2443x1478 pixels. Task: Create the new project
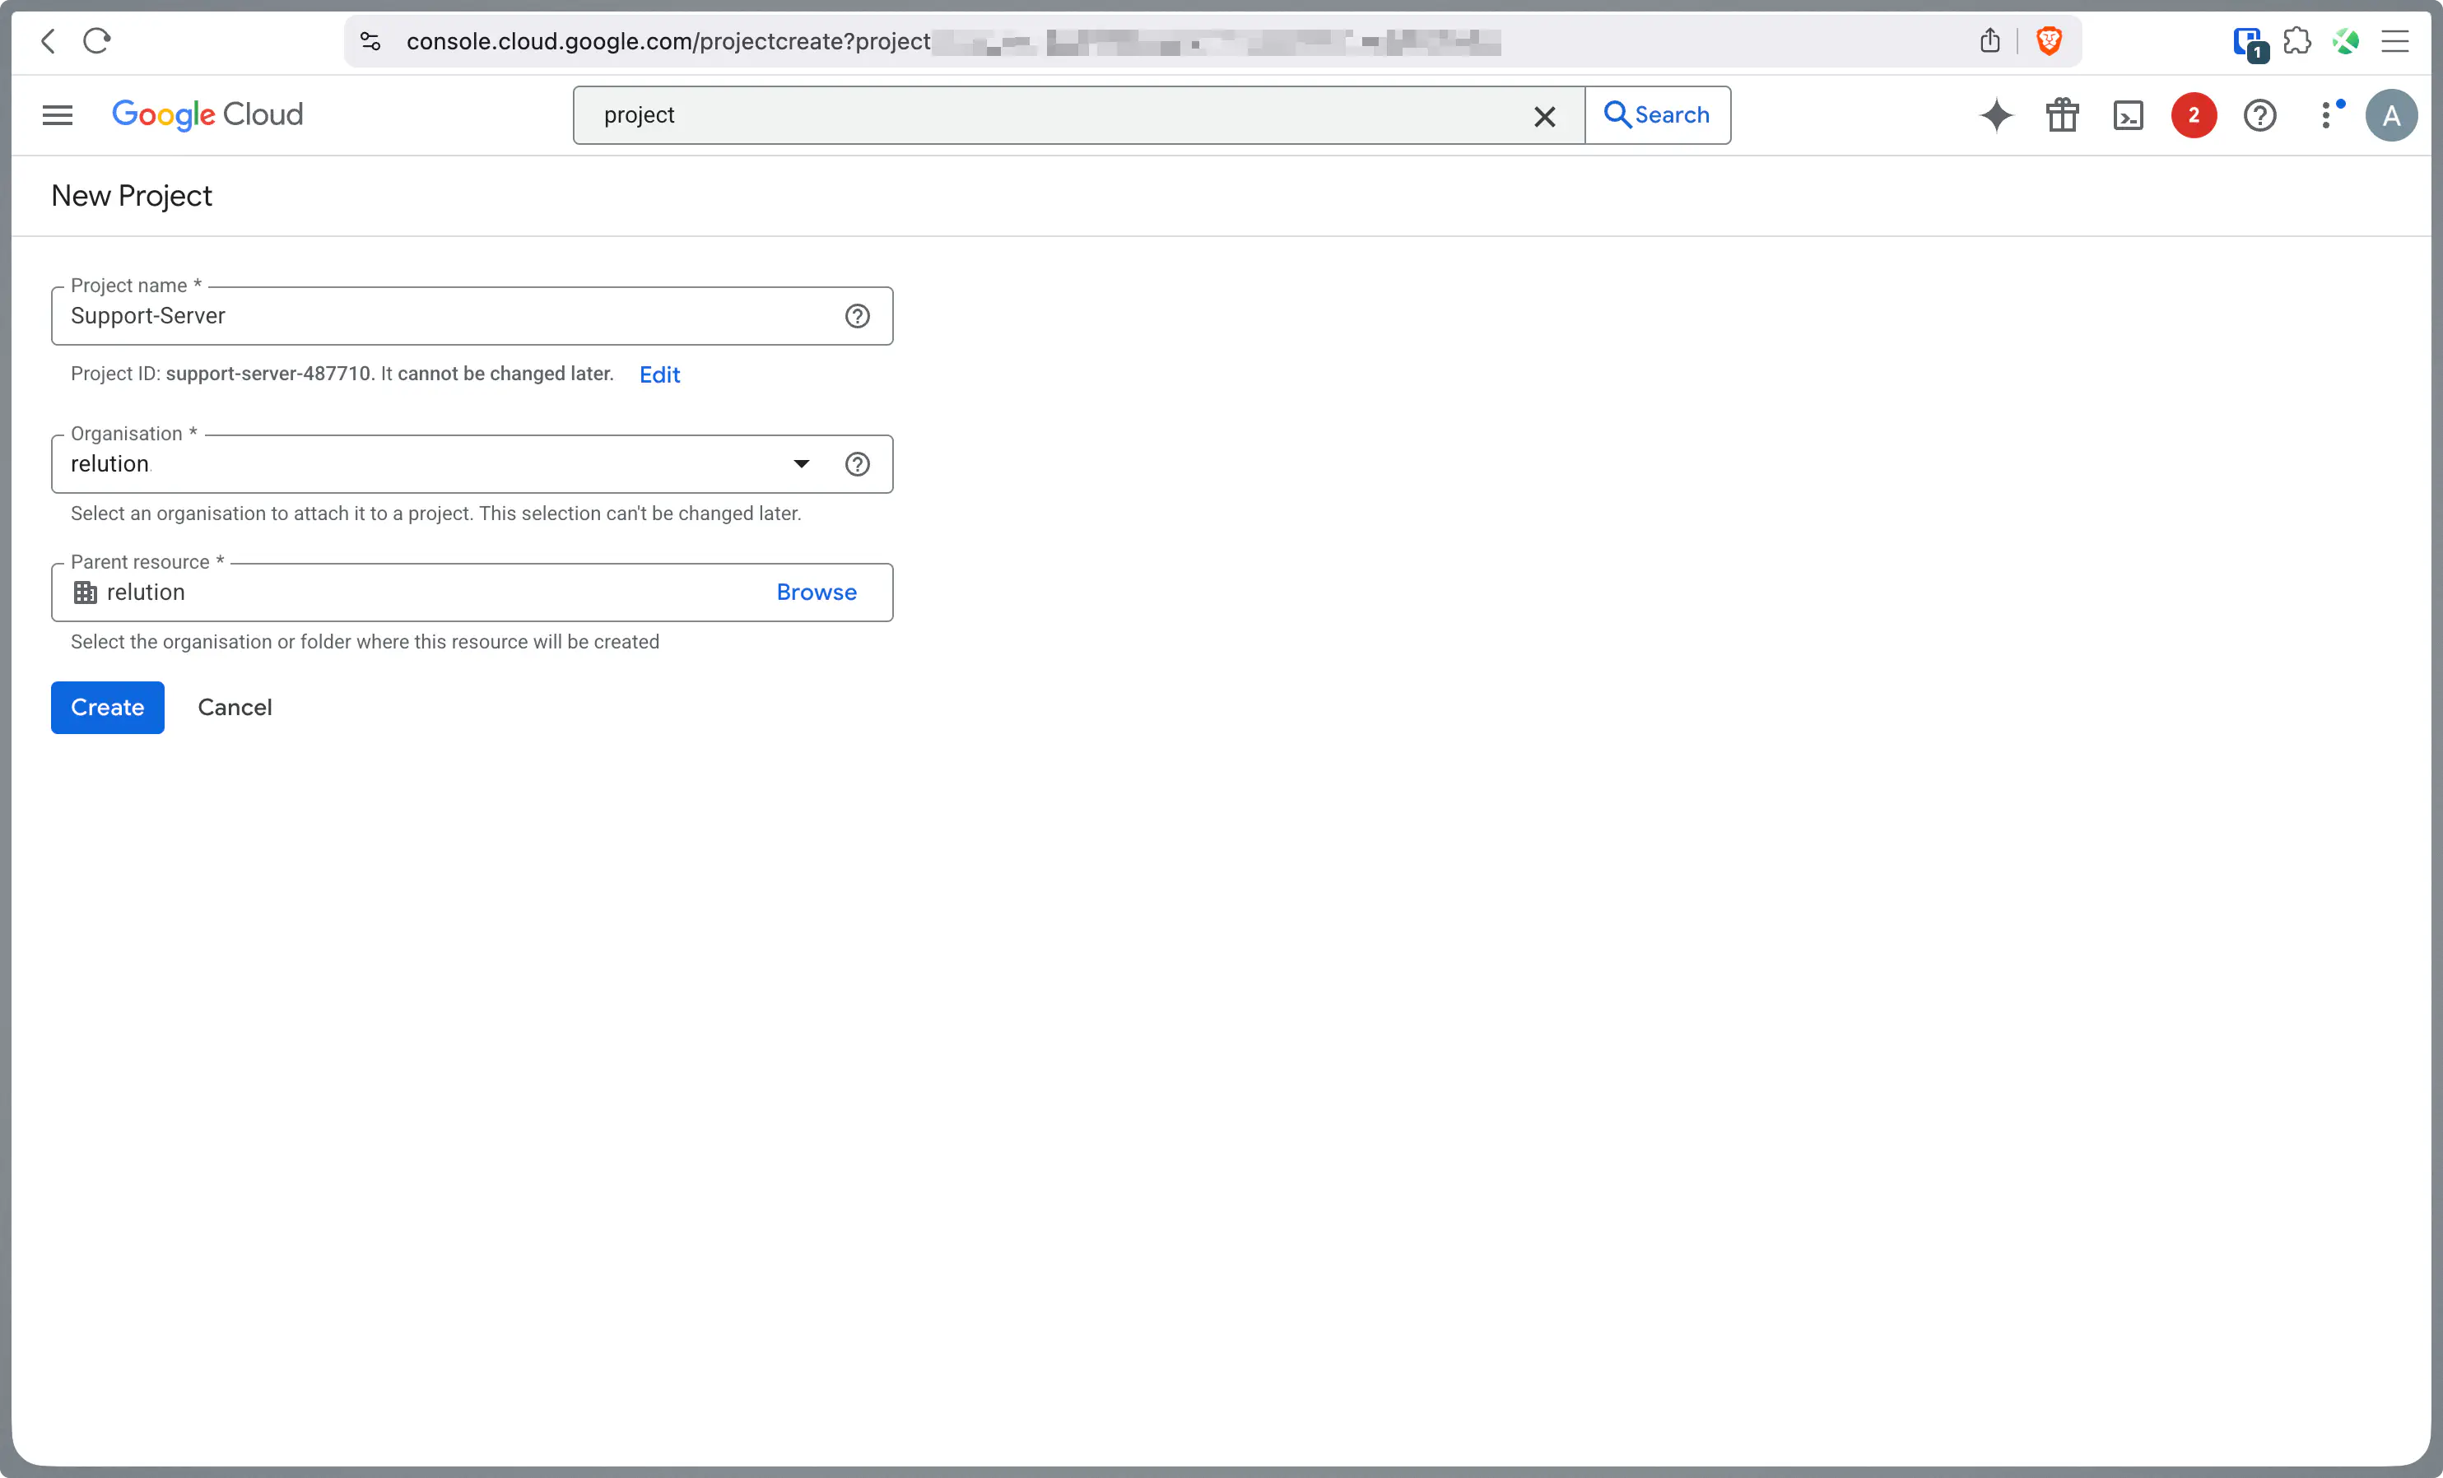click(x=107, y=708)
